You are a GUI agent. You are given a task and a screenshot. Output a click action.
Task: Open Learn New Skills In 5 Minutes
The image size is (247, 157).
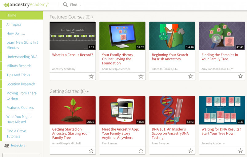pos(22,45)
